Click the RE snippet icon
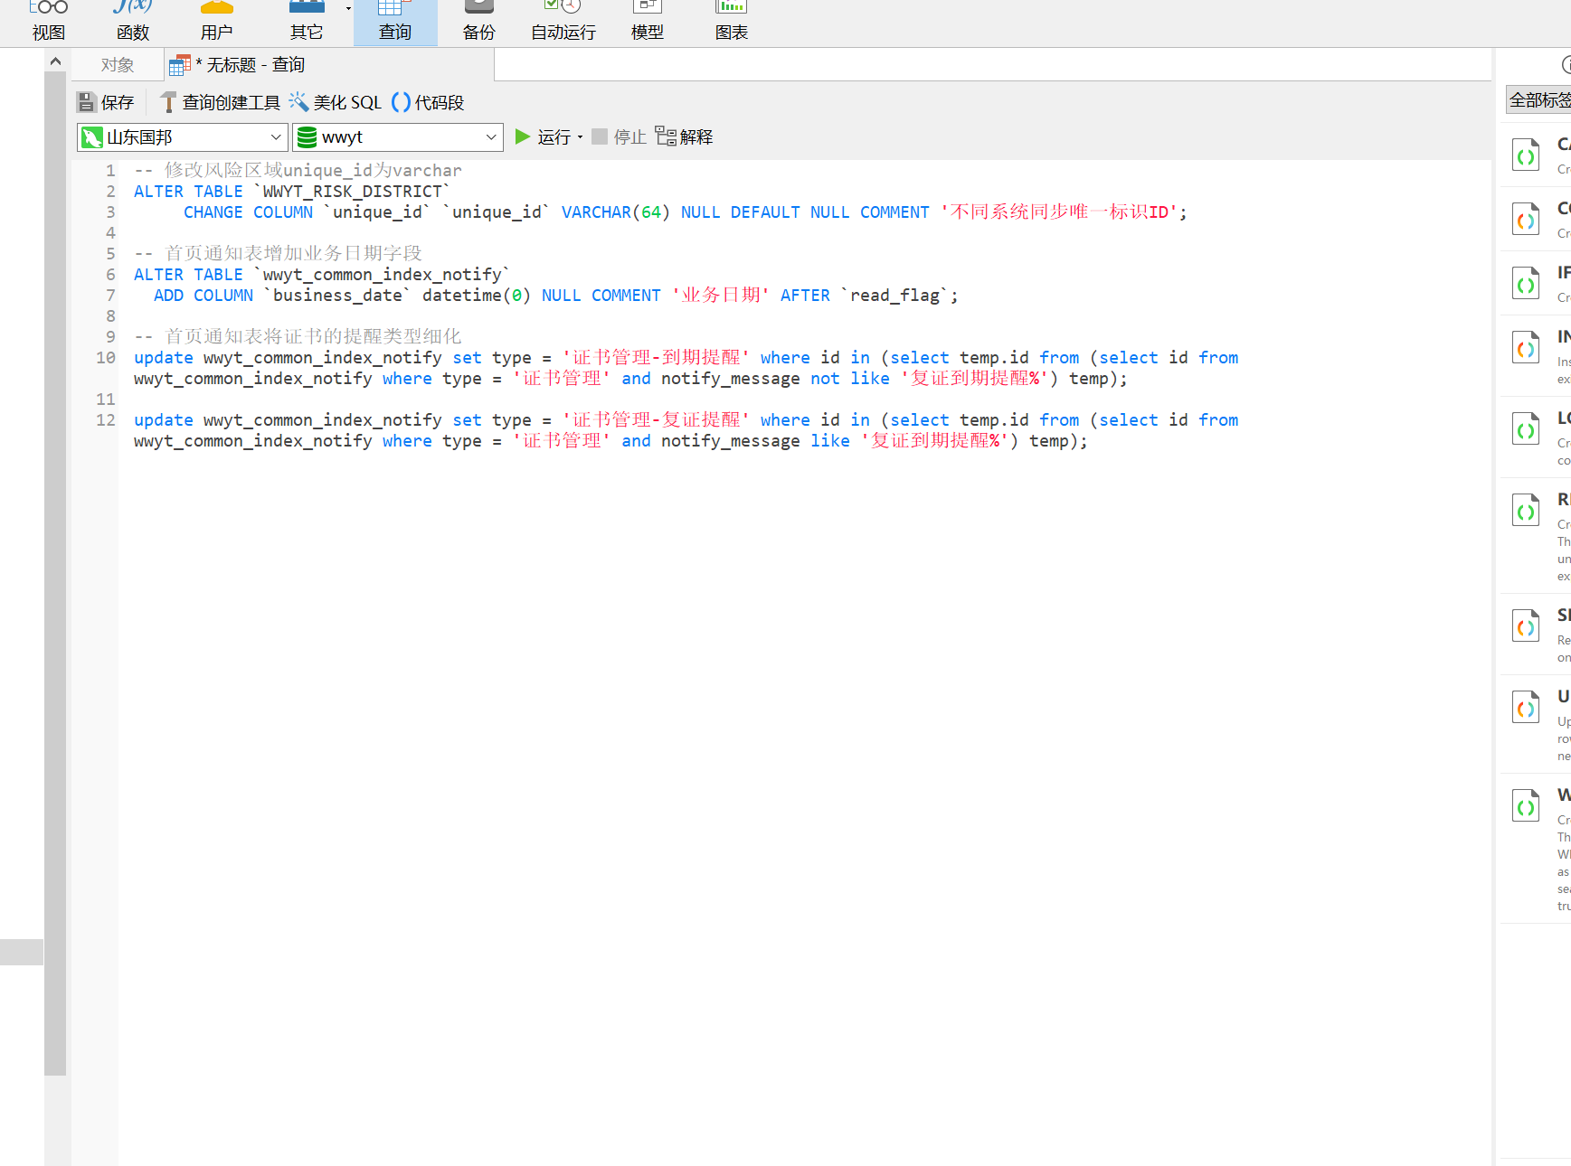The height and width of the screenshot is (1166, 1571). 1526,511
